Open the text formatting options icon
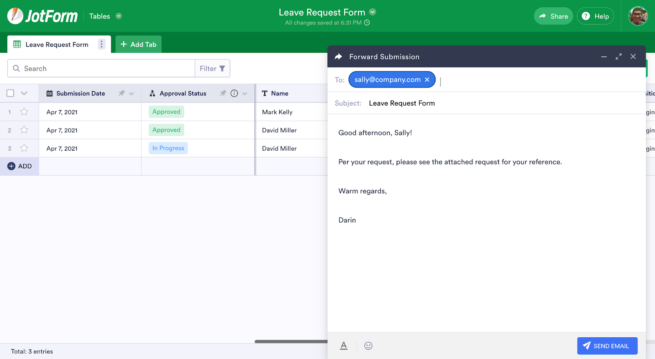Screen dimensions: 655x359 (x=344, y=346)
